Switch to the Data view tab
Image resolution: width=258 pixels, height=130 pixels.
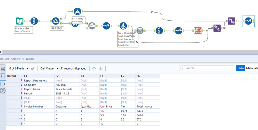pos(240,68)
